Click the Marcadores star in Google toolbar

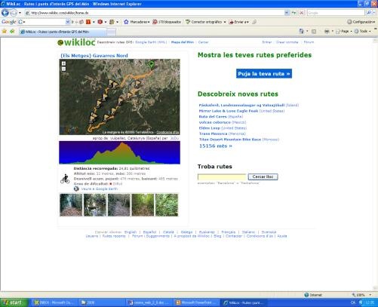[126, 22]
